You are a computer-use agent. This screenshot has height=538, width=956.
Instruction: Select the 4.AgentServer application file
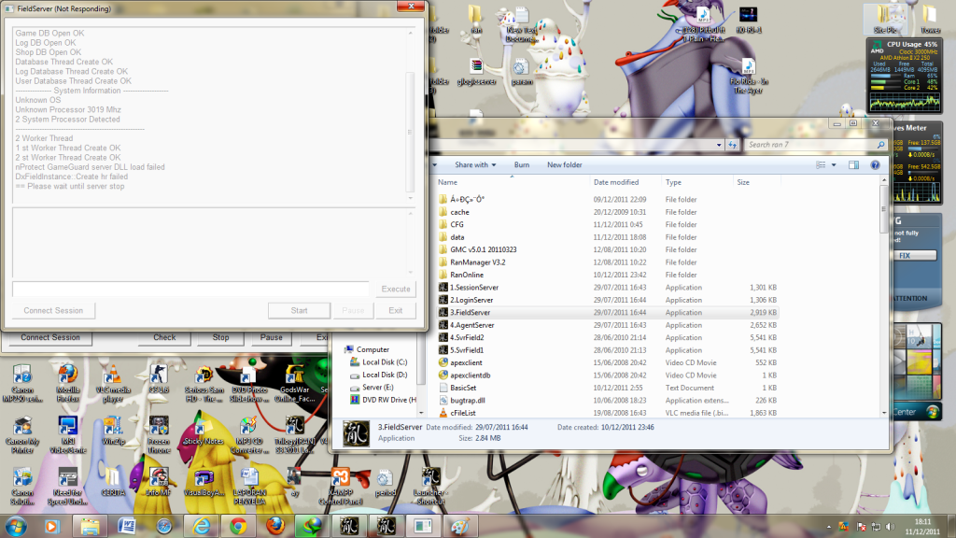point(472,325)
